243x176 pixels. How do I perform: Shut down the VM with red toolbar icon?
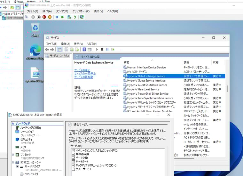coord(44,17)
